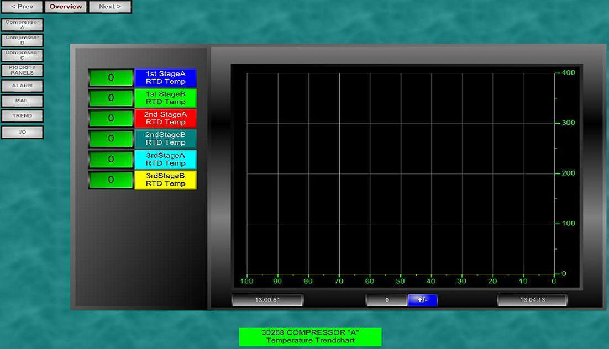
Task: Toggle the 1st StageA RTD Temp trace
Action: coord(165,78)
